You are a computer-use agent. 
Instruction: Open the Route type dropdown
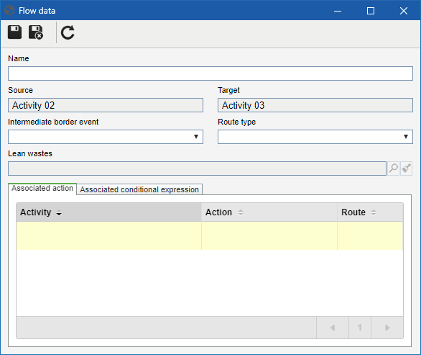tap(315, 137)
